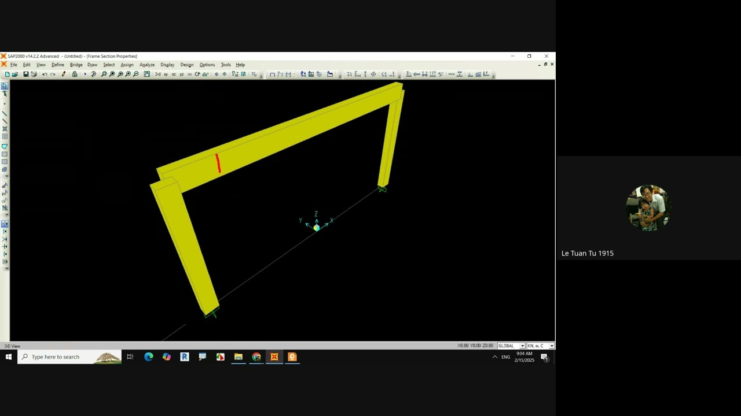The height and width of the screenshot is (416, 741).
Task: Pick the Draw Rectangular Area tool
Action: 5,154
